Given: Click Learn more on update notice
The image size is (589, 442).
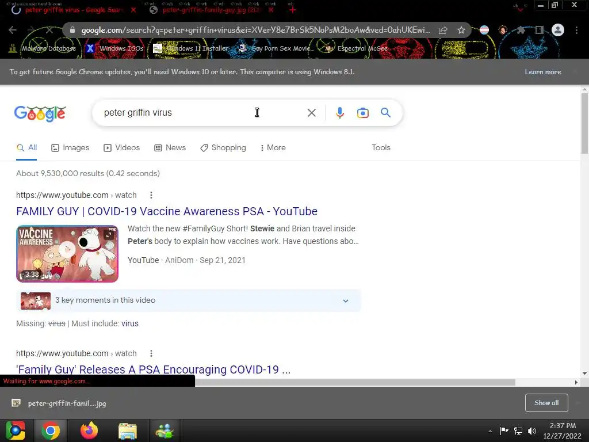Looking at the screenshot, I should (543, 72).
